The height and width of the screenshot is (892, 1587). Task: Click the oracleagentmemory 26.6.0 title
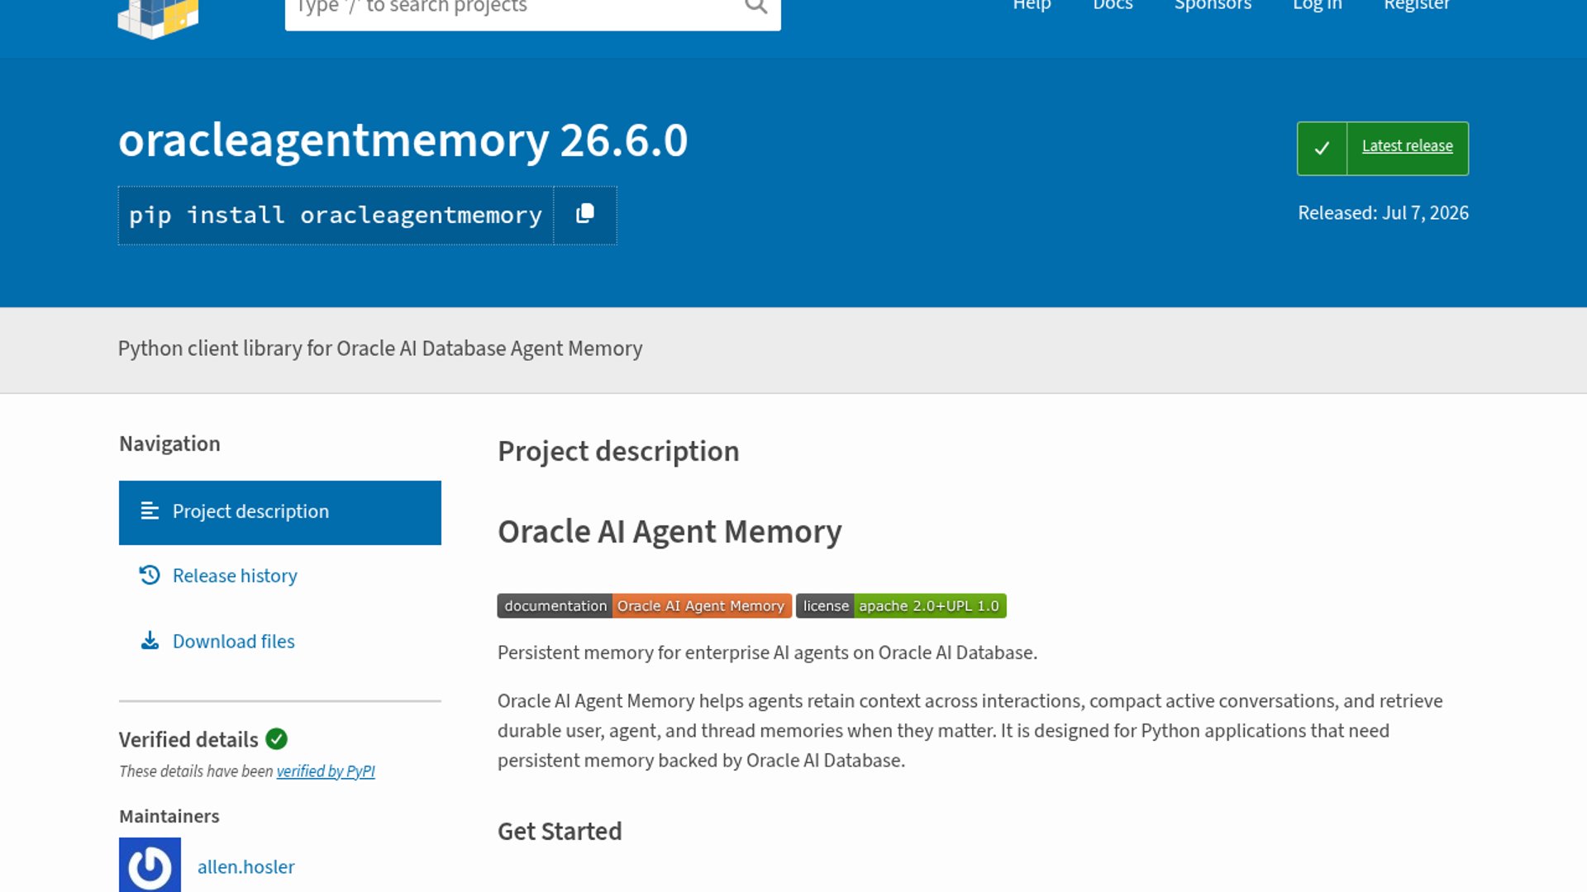(403, 140)
